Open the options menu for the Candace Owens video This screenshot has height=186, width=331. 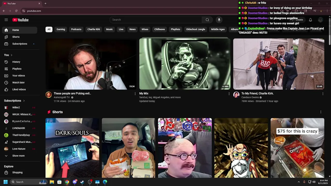point(323,94)
